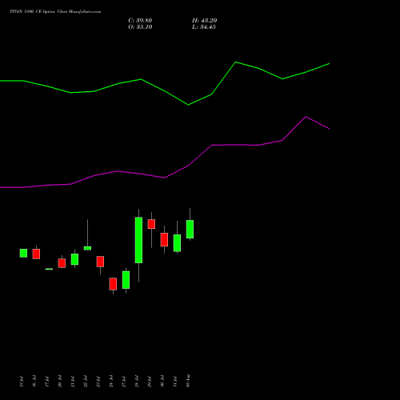400x400 pixels.
Task: Click the peak of the purple lower line
Action: (306, 117)
